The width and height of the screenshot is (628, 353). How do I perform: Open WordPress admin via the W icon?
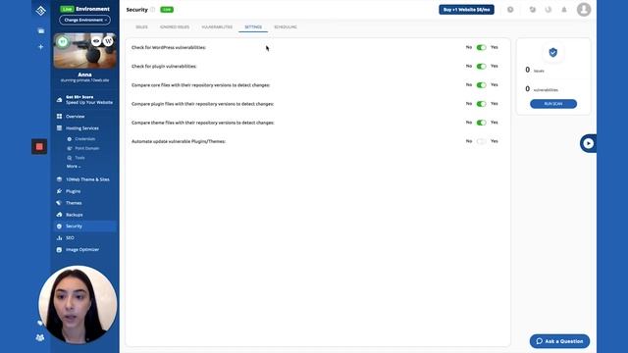pyautogui.click(x=108, y=41)
